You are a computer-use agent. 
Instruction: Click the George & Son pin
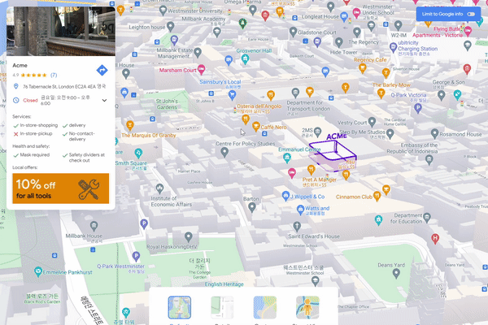point(442,95)
